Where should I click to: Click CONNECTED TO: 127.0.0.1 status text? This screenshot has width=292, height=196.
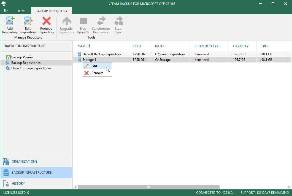tap(215, 193)
